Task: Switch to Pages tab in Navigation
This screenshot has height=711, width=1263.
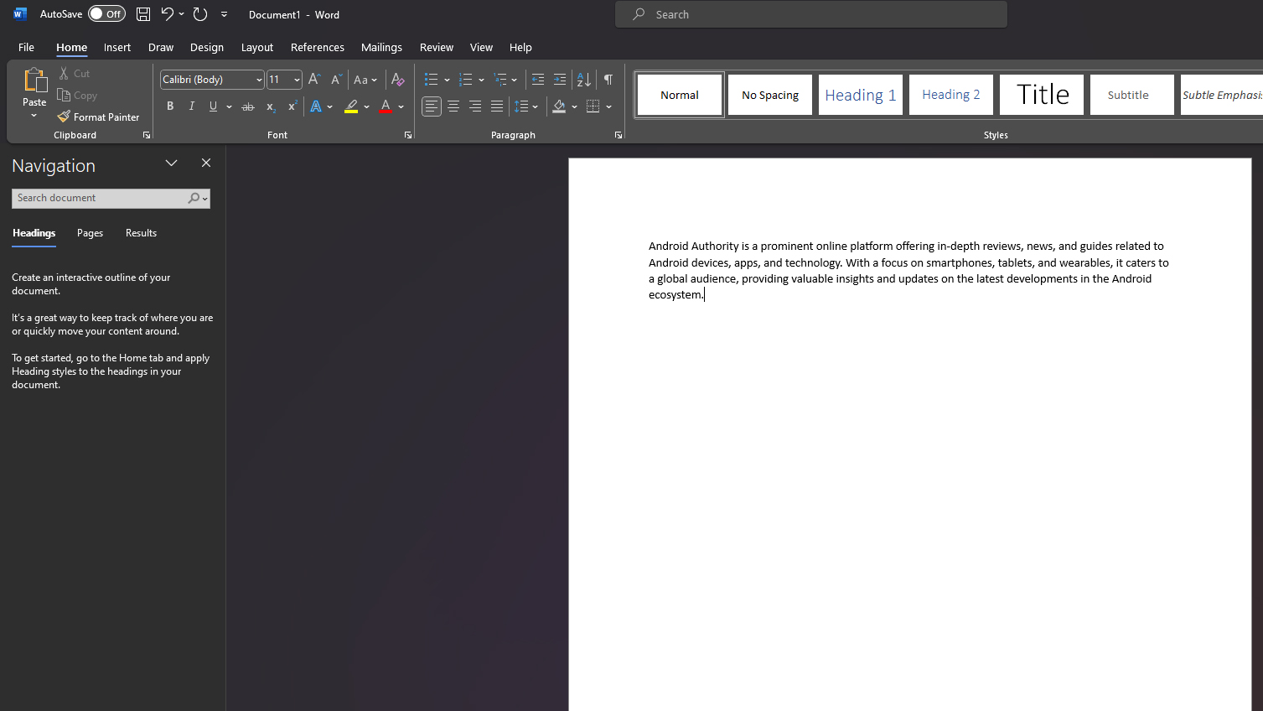Action: pos(90,233)
